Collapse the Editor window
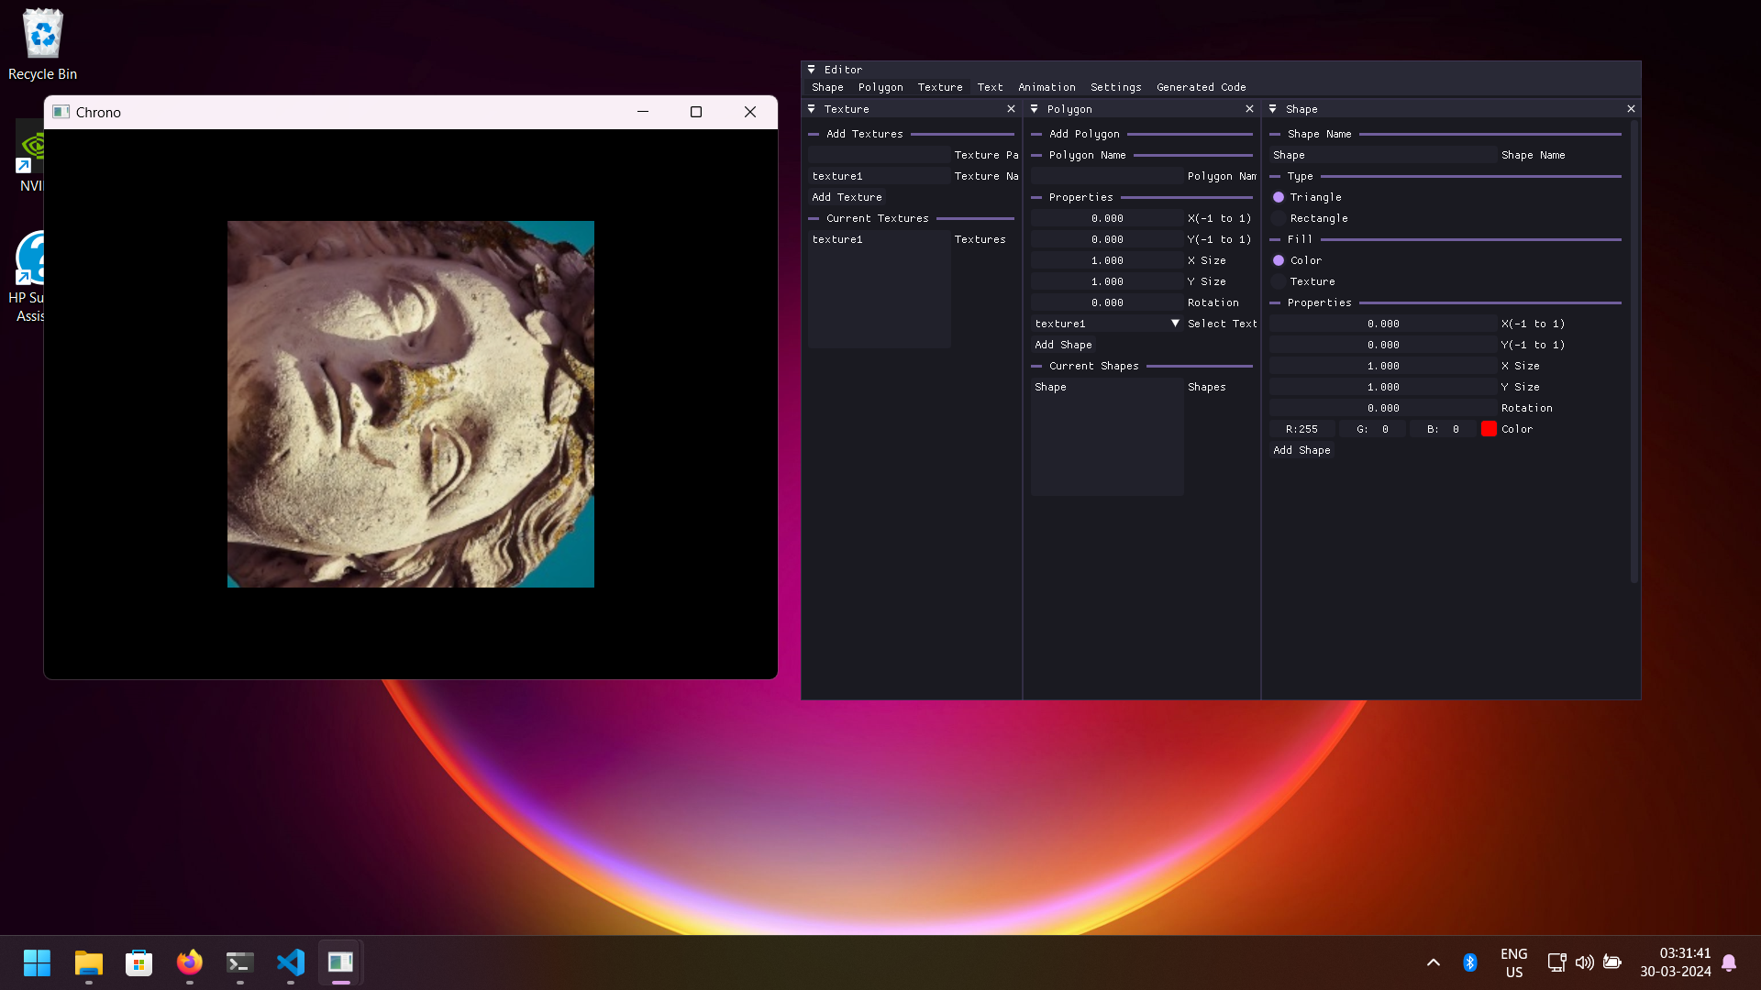 [811, 70]
